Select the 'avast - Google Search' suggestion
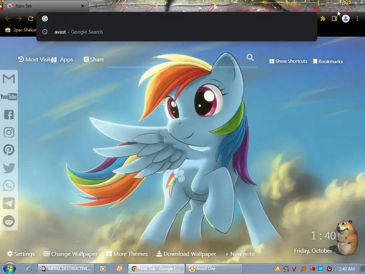The height and width of the screenshot is (274, 365). [x=177, y=32]
